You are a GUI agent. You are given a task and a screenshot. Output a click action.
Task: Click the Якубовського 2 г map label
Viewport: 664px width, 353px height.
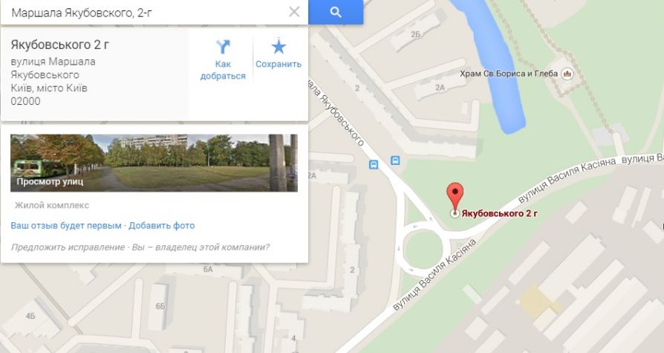coord(500,213)
